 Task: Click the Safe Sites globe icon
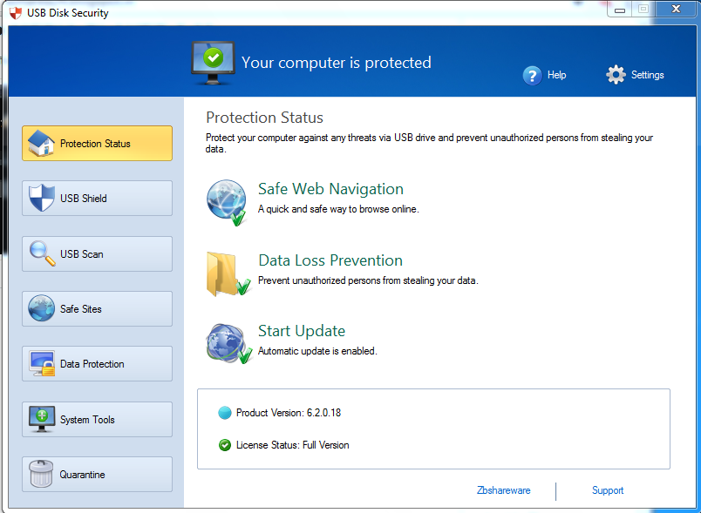[42, 308]
